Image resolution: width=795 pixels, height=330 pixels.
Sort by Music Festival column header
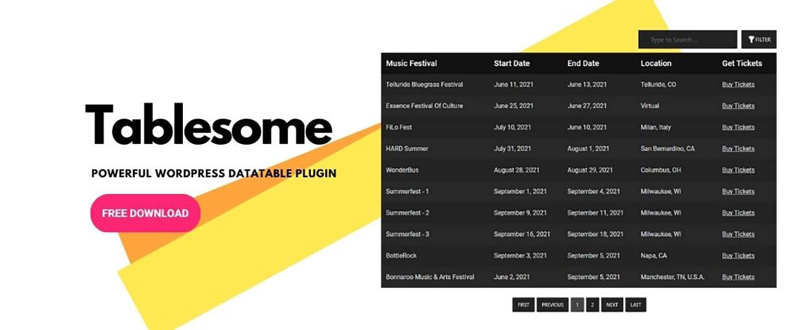(x=411, y=63)
